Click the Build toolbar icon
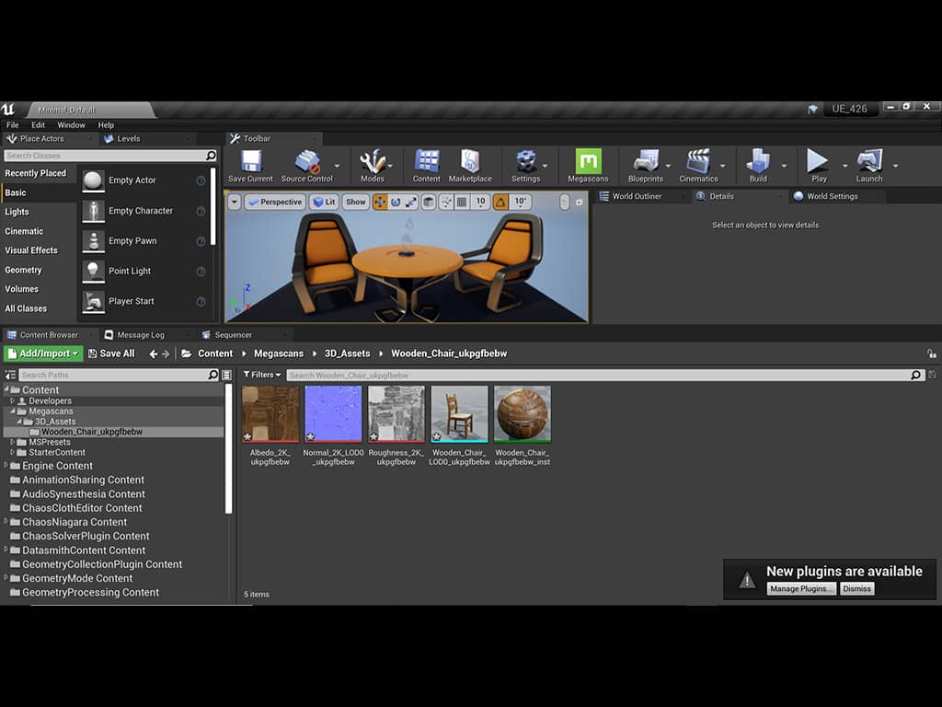This screenshot has height=707, width=942. pyautogui.click(x=758, y=166)
